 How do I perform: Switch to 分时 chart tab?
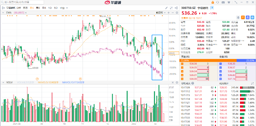click(x=19, y=8)
